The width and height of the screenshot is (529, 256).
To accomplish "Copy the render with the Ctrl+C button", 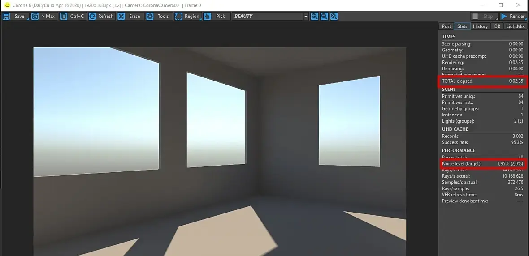I will point(73,16).
